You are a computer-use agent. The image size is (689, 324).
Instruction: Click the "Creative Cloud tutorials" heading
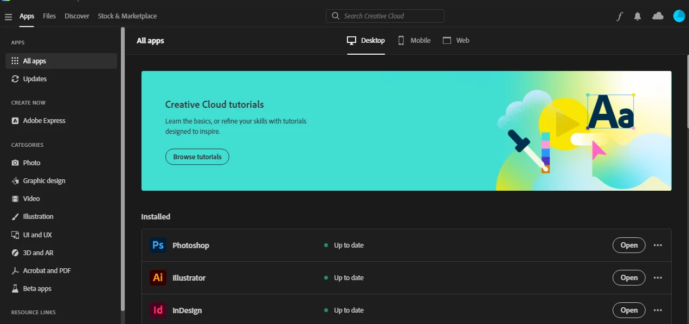click(x=215, y=105)
